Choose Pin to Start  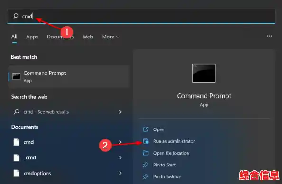tap(164, 165)
